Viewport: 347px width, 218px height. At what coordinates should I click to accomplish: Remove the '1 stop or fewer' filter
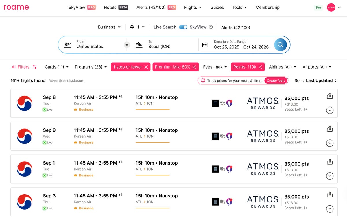pyautogui.click(x=146, y=67)
